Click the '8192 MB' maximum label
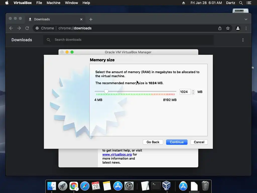Viewport: 257px width, 193px height. pos(170,100)
